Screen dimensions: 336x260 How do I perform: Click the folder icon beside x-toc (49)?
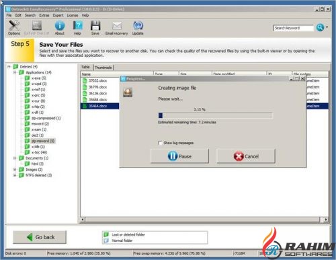(27, 152)
